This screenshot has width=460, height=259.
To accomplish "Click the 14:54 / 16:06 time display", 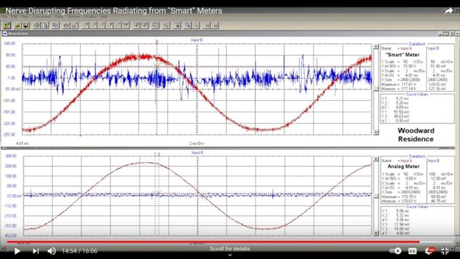I will click(79, 251).
